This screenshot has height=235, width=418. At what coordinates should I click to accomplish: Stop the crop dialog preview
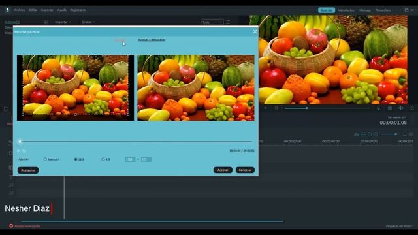24,151
